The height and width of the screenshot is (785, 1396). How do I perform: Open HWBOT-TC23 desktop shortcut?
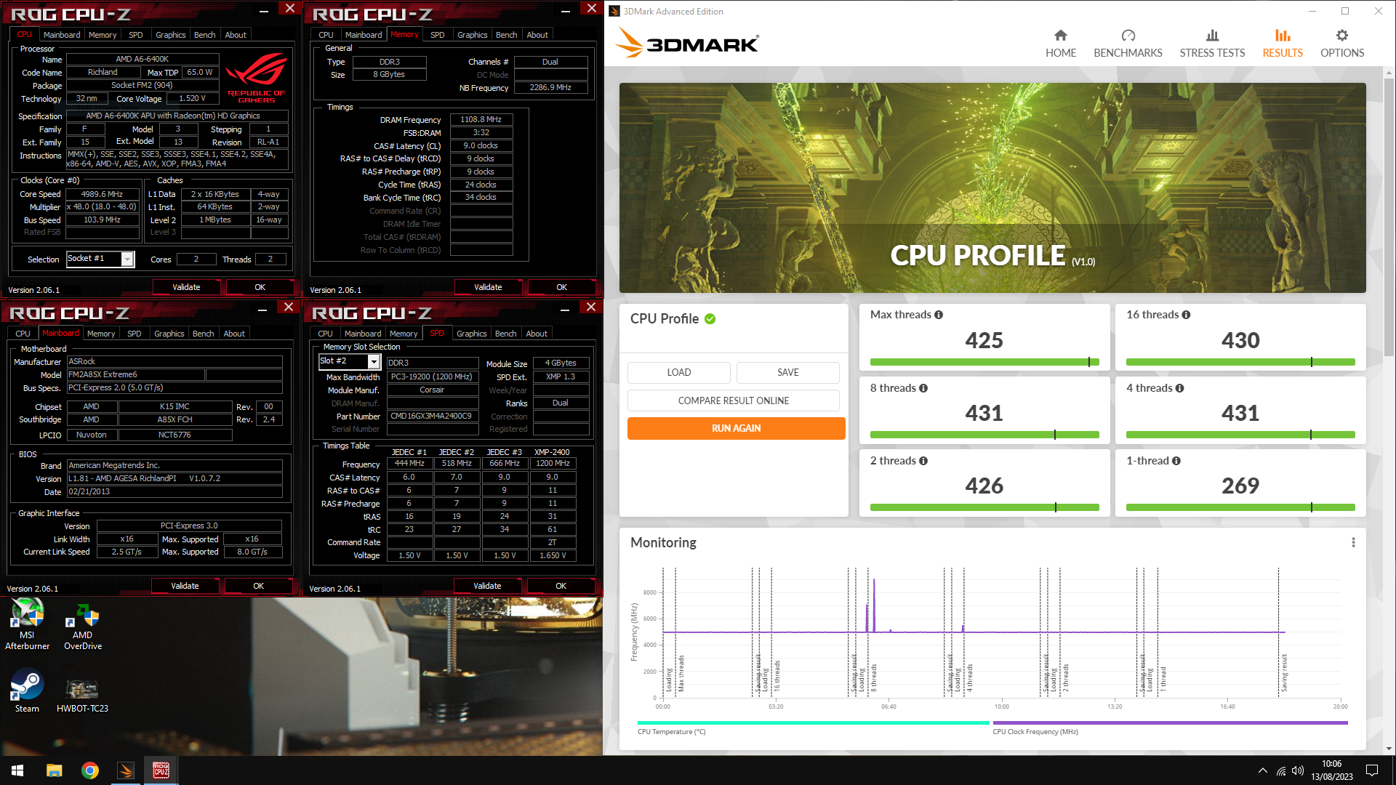(82, 696)
